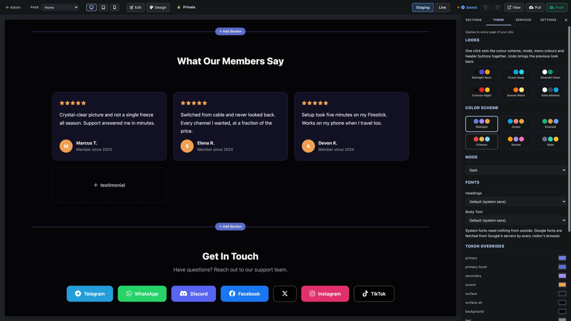Viewport: 571px width, 321px height.
Task: Click Marcus T. avatar circle
Action: [x=66, y=146]
